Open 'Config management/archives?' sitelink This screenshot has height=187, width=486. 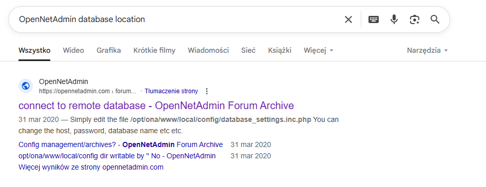coord(121,144)
